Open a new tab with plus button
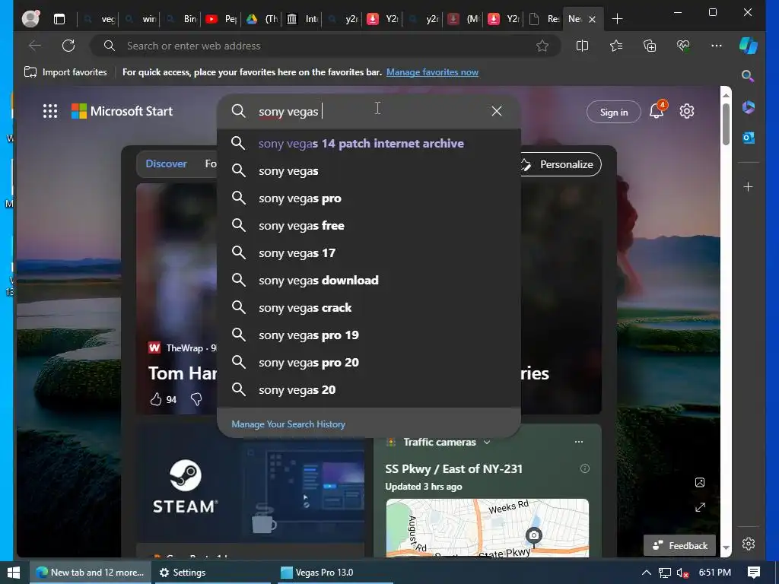Image resolution: width=779 pixels, height=584 pixels. (617, 19)
